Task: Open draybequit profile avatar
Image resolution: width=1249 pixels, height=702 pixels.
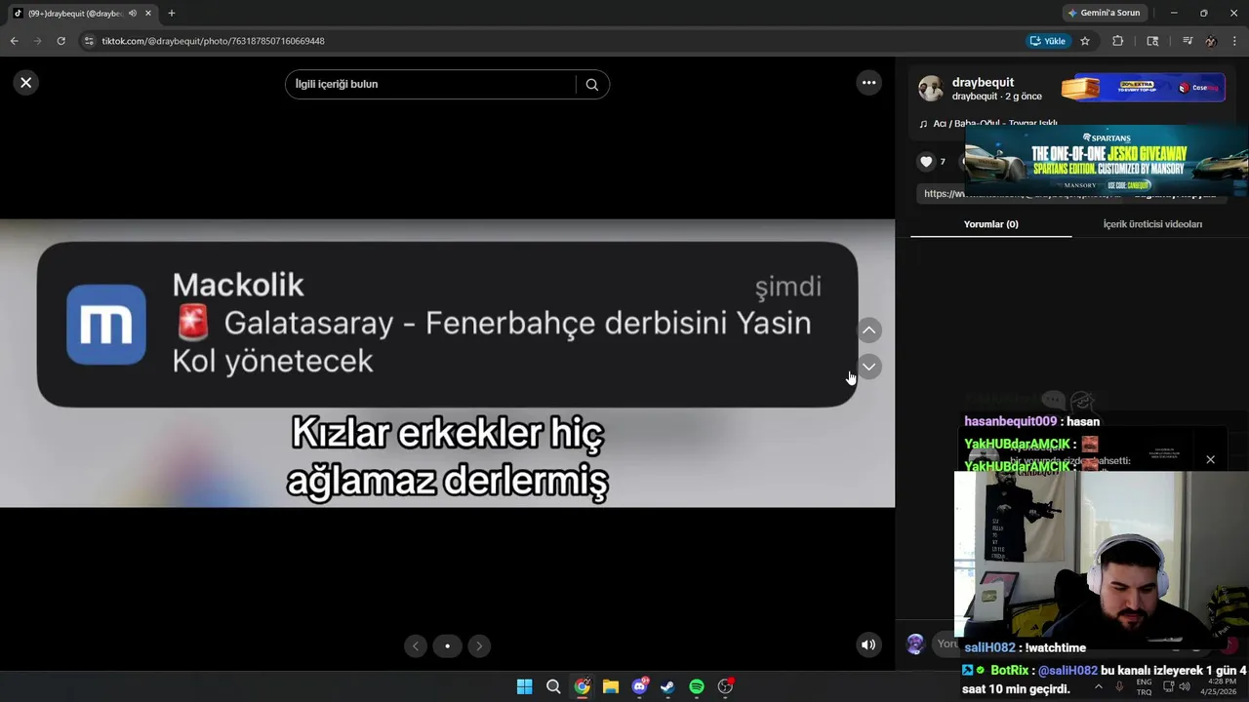Action: coord(931,89)
